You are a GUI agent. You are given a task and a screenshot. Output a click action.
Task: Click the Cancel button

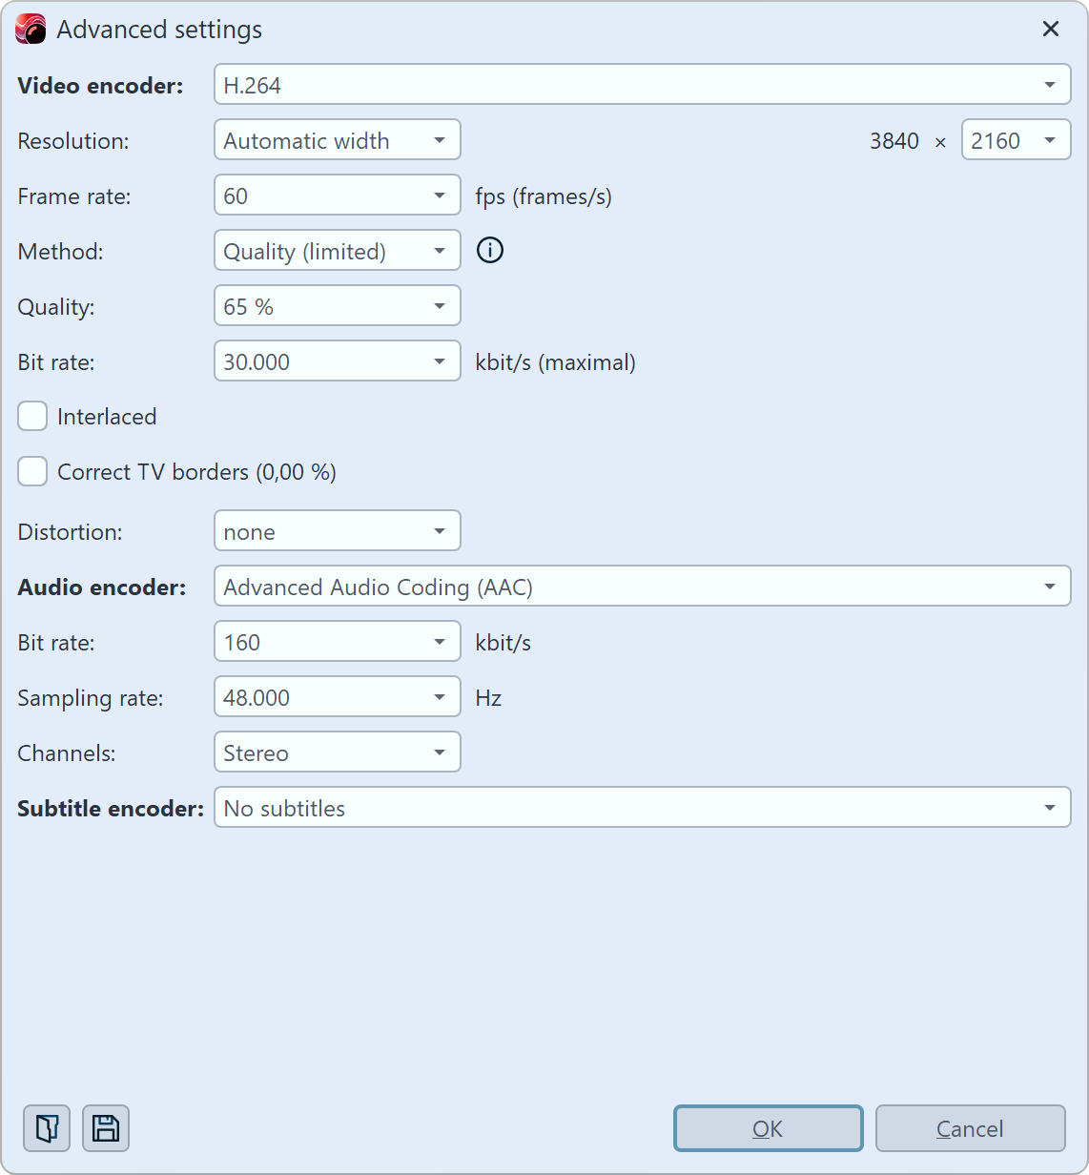pyautogui.click(x=970, y=1128)
